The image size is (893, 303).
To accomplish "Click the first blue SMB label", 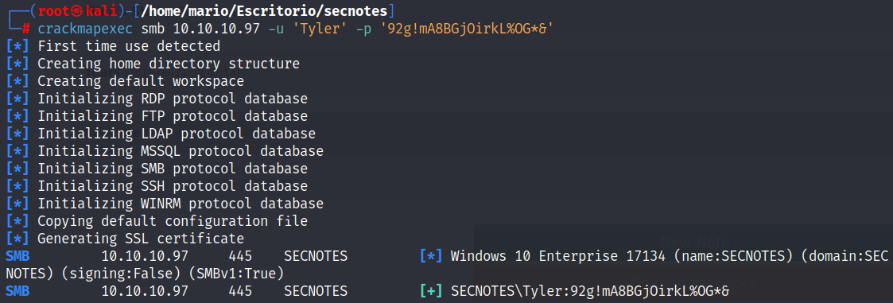I will point(17,256).
